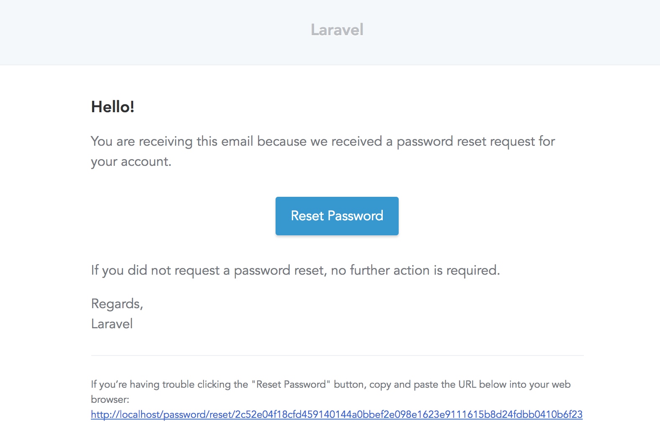The width and height of the screenshot is (660, 443).
Task: Click the 'your account.' line of text
Action: point(131,162)
